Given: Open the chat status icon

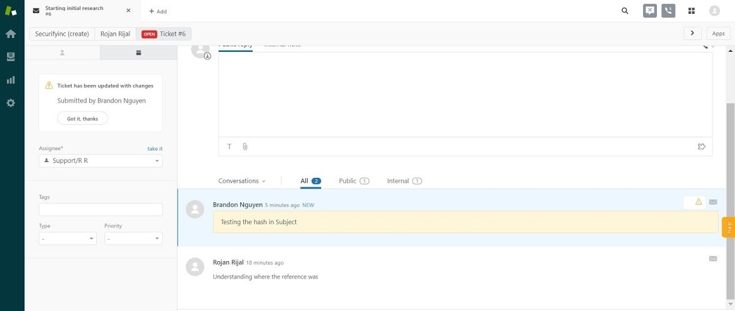Looking at the screenshot, I should coord(650,11).
